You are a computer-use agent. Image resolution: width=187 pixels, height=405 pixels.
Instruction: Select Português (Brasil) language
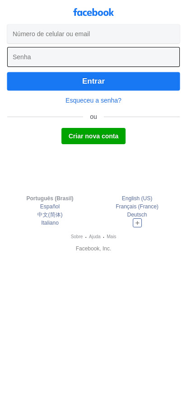50,198
